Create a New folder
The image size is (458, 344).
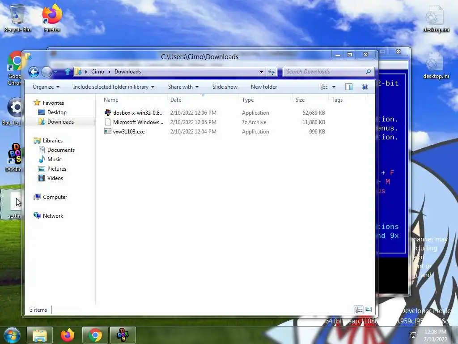(x=264, y=87)
